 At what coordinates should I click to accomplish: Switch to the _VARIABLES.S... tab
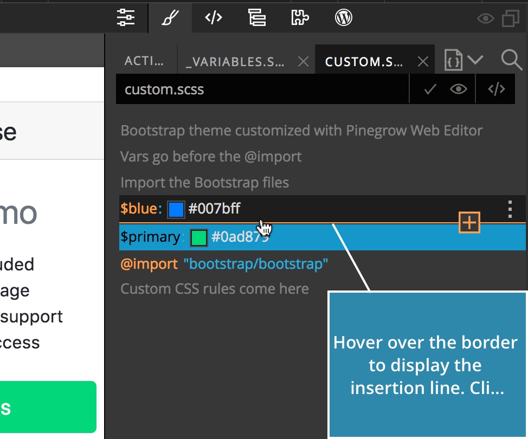coord(235,62)
